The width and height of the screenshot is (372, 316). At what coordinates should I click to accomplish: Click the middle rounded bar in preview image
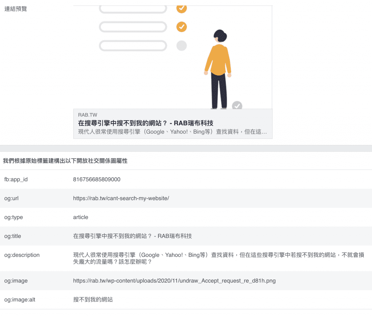pyautogui.click(x=133, y=27)
